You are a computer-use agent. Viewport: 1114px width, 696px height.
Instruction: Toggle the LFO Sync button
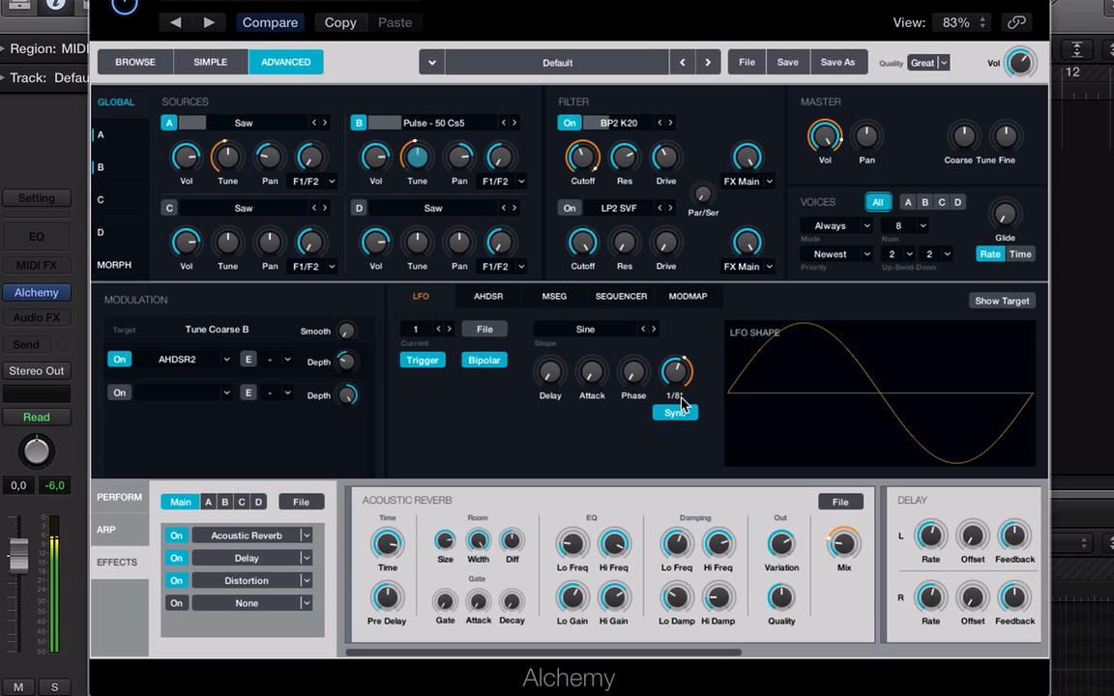(x=676, y=413)
